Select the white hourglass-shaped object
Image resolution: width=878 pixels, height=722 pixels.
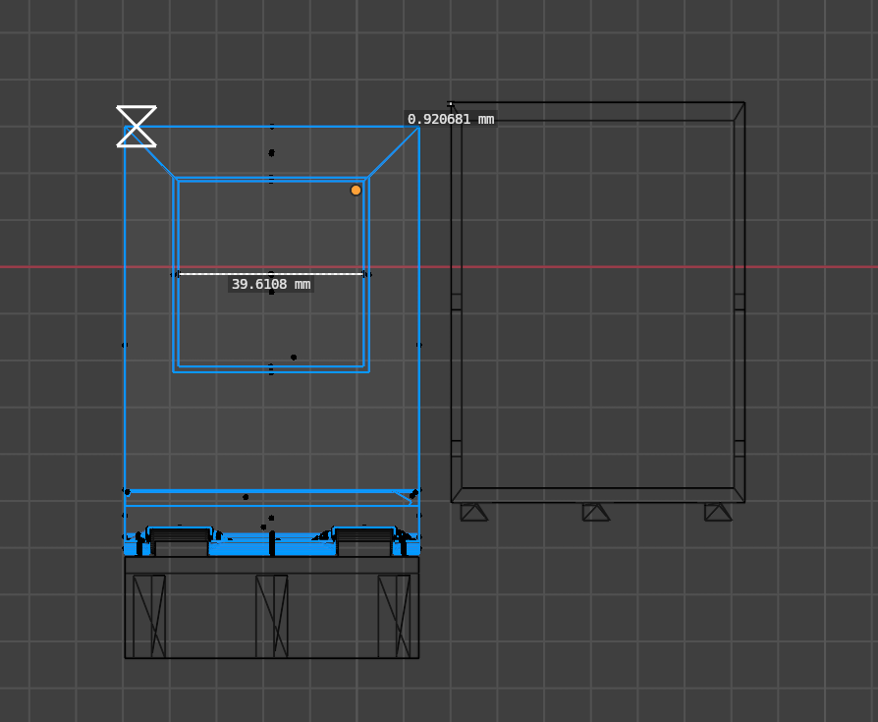[x=137, y=126]
